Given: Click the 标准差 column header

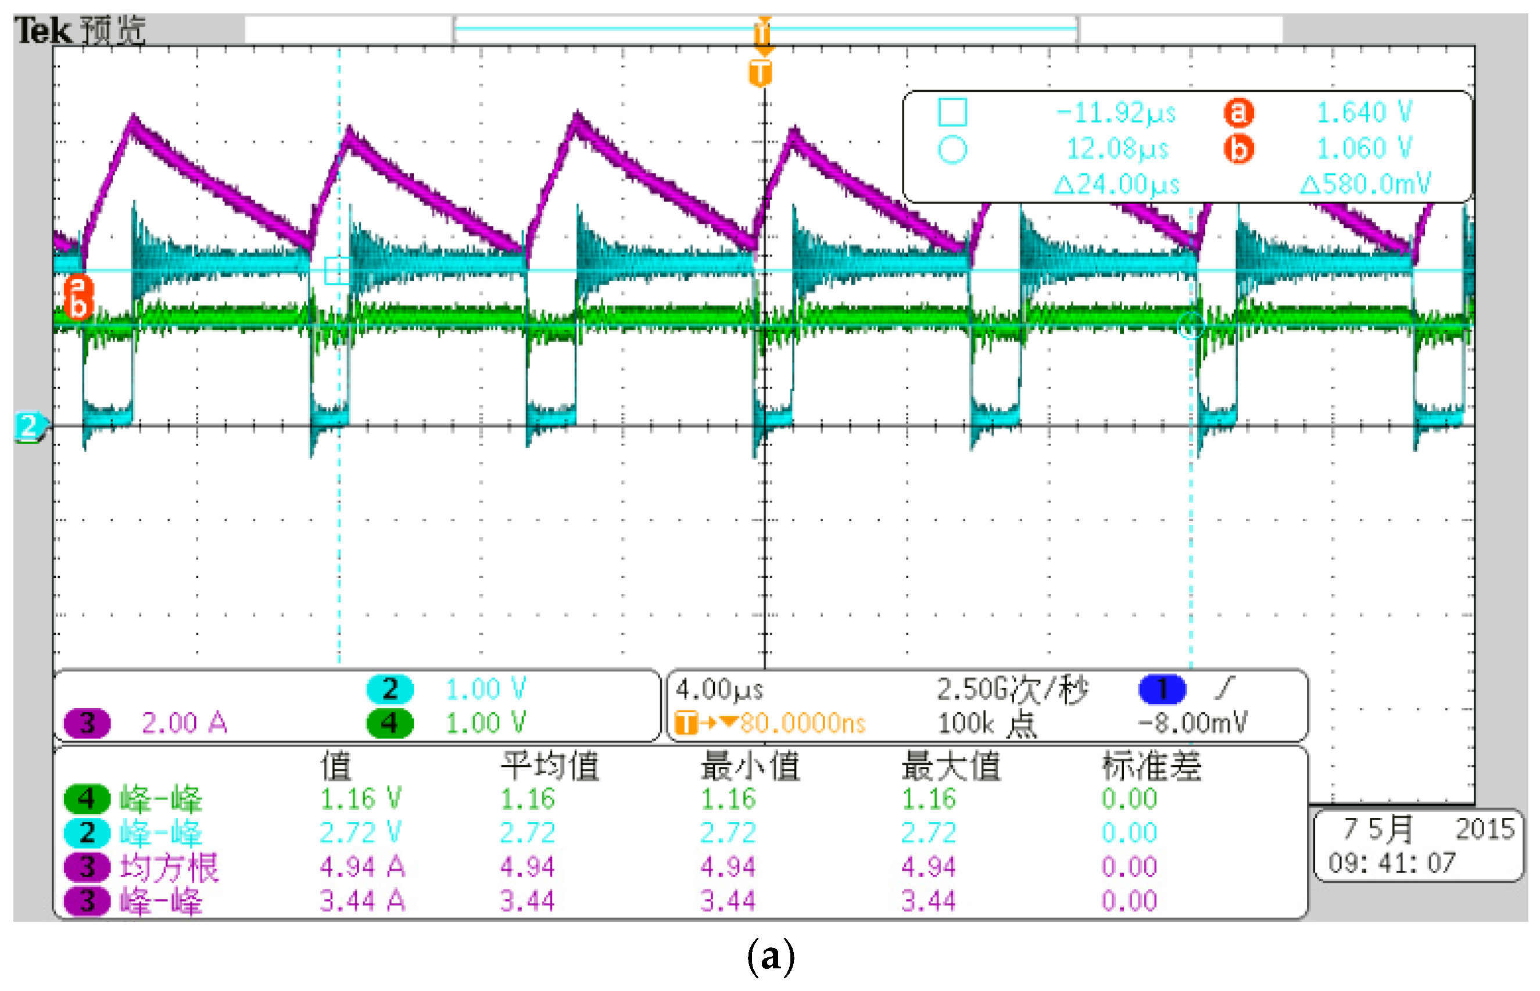Looking at the screenshot, I should (x=1151, y=766).
